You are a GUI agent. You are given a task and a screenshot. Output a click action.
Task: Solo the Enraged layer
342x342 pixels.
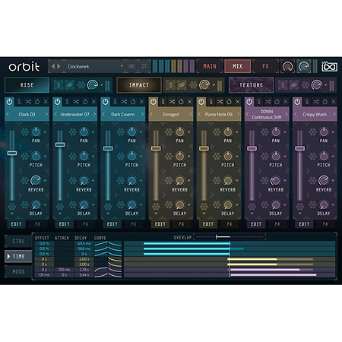pyautogui.click(x=163, y=102)
